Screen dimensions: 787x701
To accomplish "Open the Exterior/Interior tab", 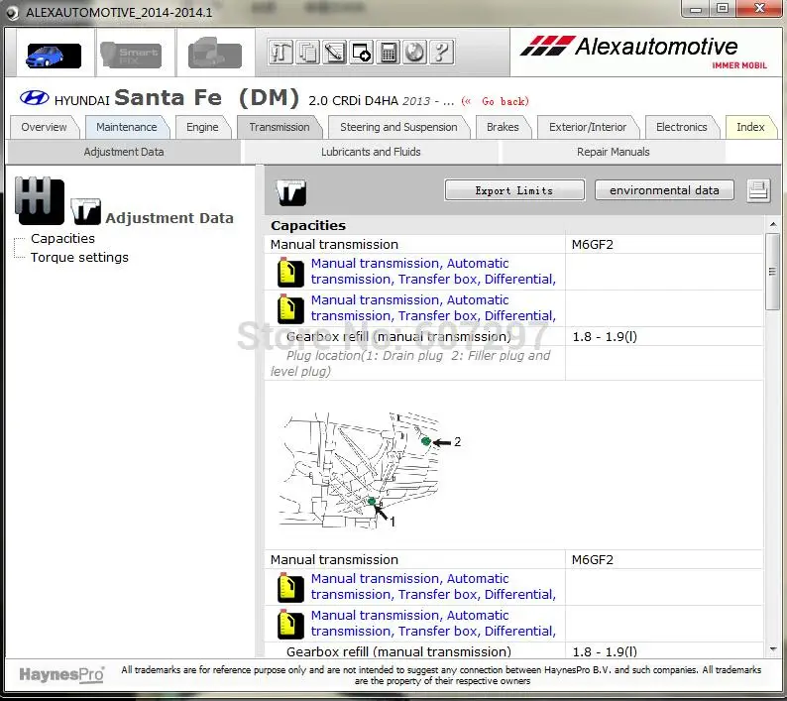I will pos(588,127).
